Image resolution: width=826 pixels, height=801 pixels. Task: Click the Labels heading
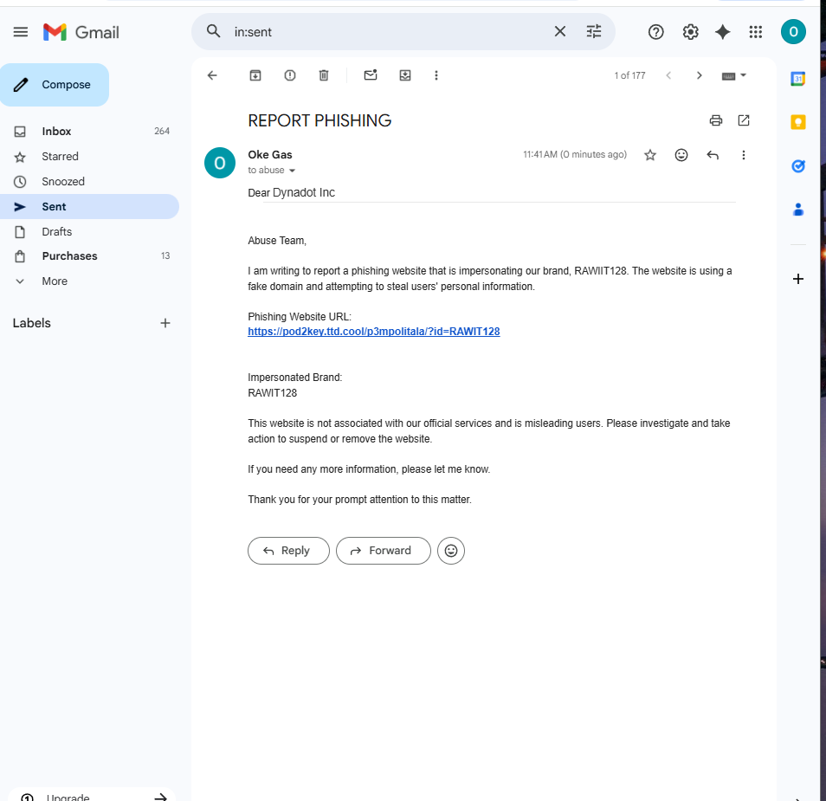point(32,323)
